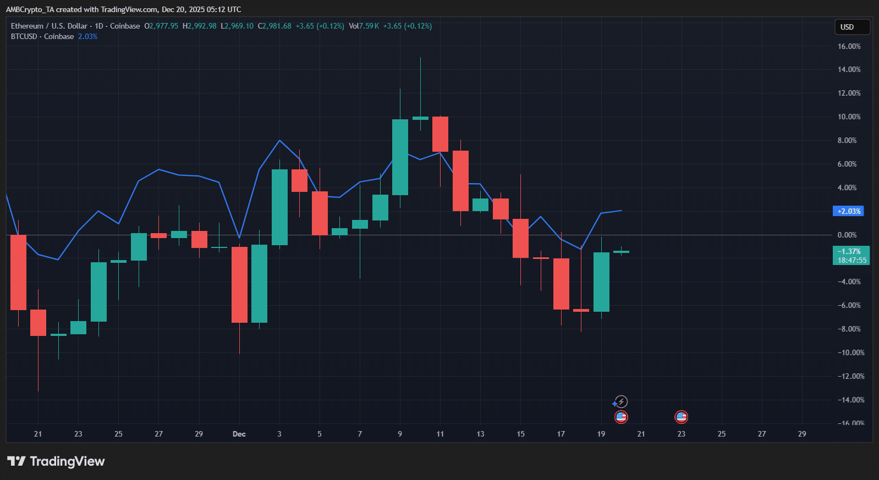Image resolution: width=879 pixels, height=480 pixels.
Task: Click the Dec label on the date axis
Action: pyautogui.click(x=239, y=434)
